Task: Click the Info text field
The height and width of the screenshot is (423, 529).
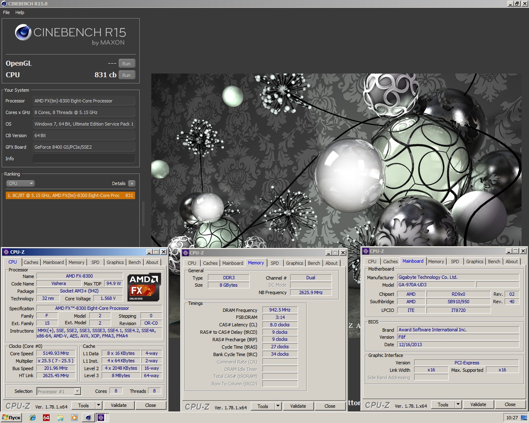Action: (84, 159)
